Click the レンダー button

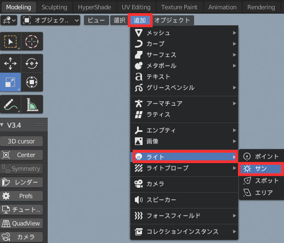coord(21,182)
